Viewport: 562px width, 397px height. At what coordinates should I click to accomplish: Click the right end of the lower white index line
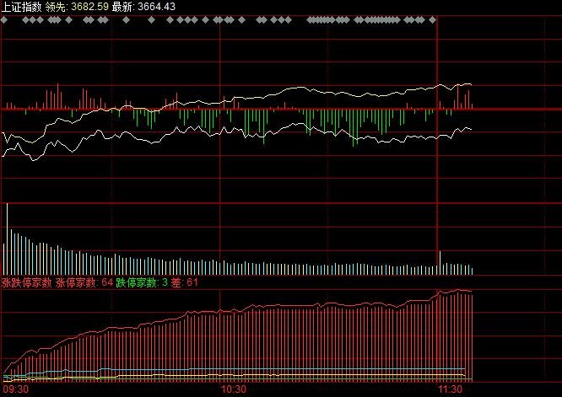470,129
